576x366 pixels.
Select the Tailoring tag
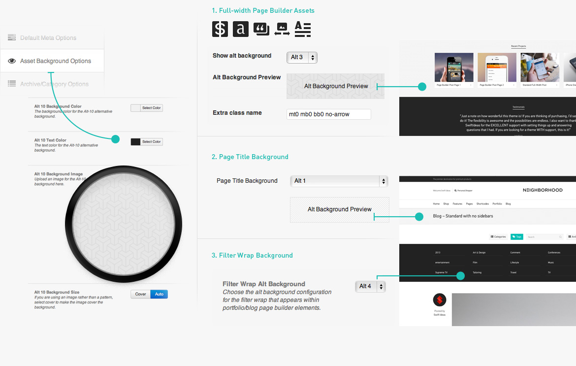[477, 273]
